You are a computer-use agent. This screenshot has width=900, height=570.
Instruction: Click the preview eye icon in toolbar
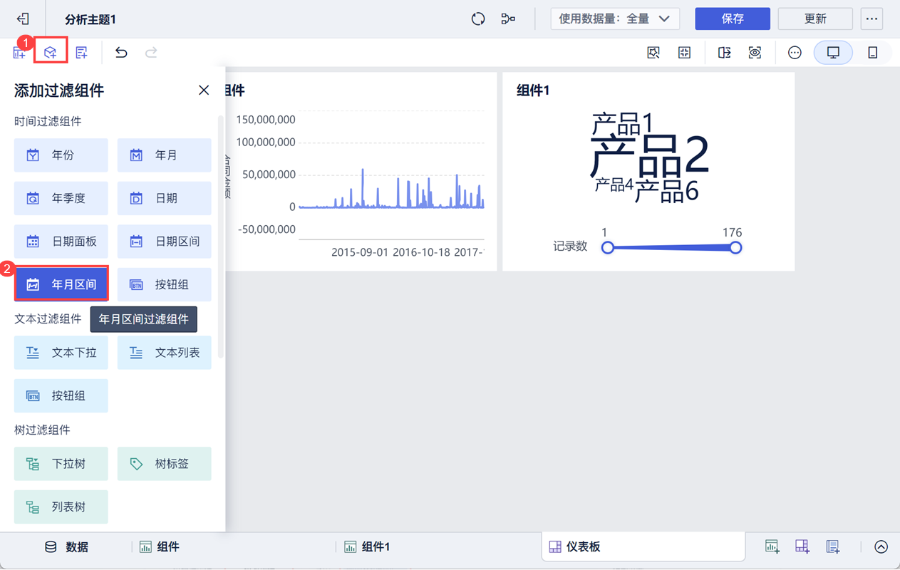[x=755, y=53]
